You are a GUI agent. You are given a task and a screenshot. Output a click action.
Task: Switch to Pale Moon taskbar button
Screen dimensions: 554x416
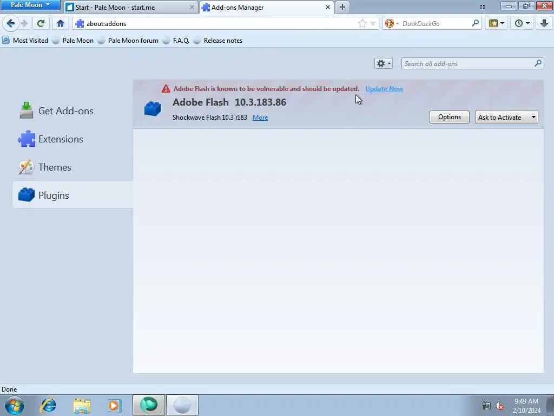[182, 405]
